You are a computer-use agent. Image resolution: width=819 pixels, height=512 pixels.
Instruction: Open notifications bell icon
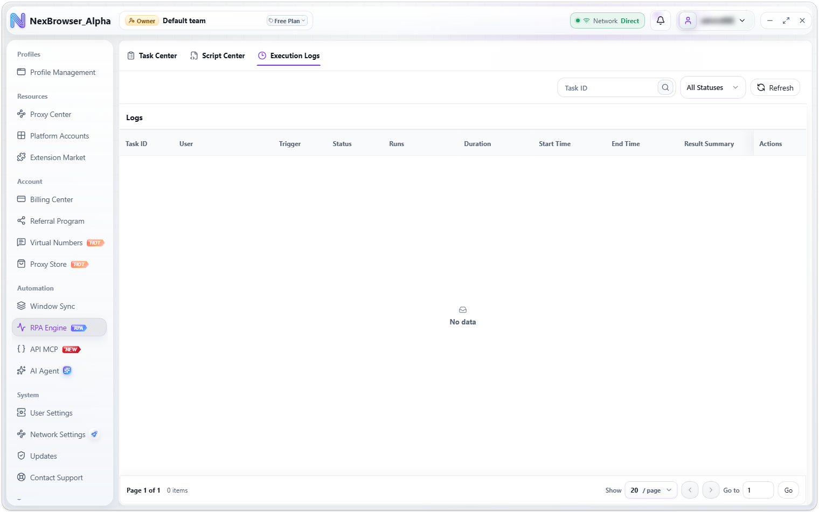(661, 21)
